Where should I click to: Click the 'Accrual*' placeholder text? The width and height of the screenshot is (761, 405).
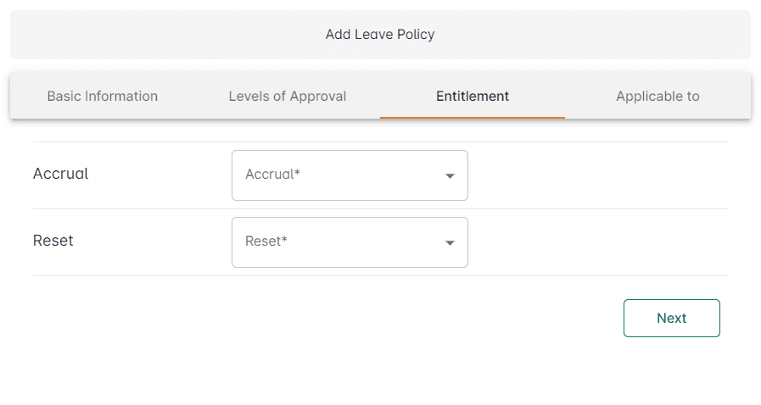tap(273, 174)
